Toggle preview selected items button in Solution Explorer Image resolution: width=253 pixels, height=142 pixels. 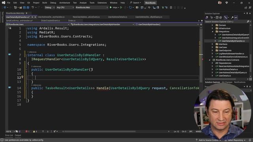[236, 17]
